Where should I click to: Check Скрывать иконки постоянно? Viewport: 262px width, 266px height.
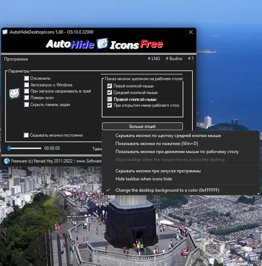pos(26,135)
